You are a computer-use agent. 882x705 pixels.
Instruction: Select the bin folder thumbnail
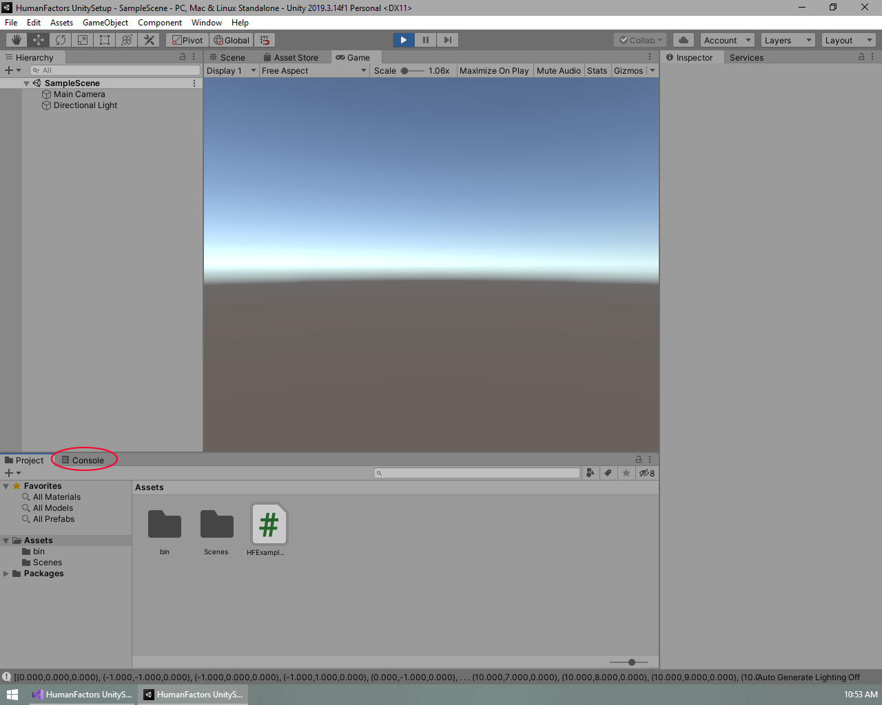point(165,531)
